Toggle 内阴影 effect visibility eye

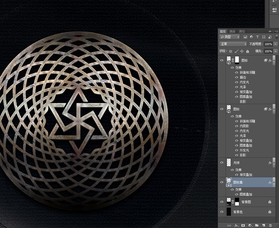(x=237, y=126)
